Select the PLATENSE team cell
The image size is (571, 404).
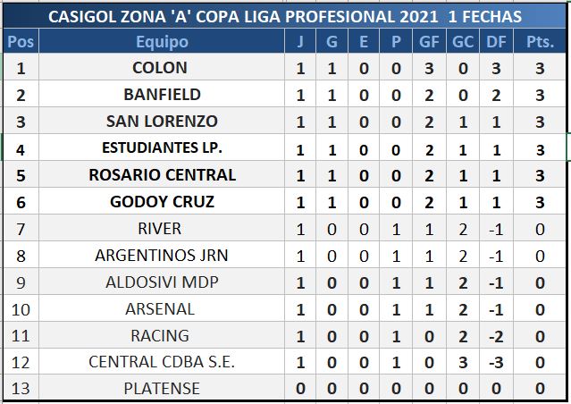click(x=162, y=389)
